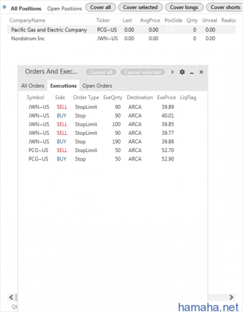Switch to the Executions tab
The image size is (243, 312).
click(63, 86)
